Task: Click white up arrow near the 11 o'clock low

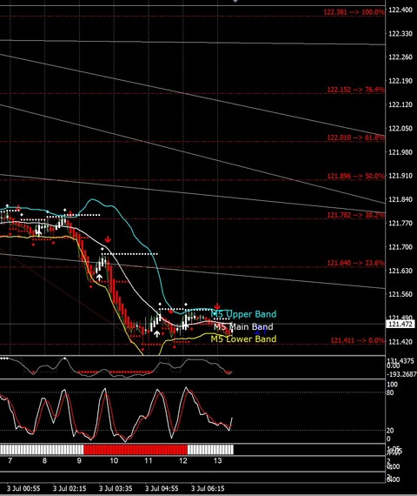Action: [x=156, y=334]
